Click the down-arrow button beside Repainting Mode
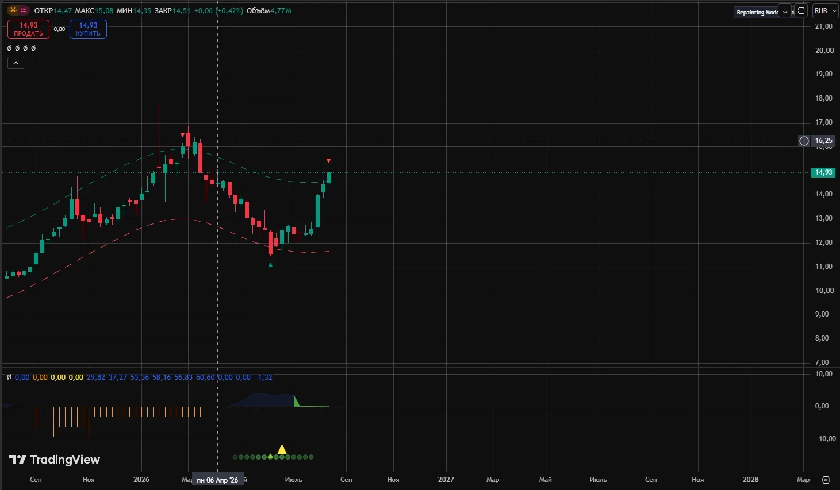The width and height of the screenshot is (840, 490). coord(785,11)
